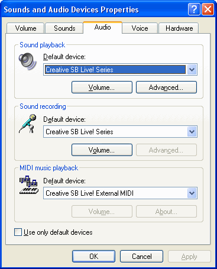The height and width of the screenshot is (269, 217).
Task: Click Default device label in Sound playback
Action: (64, 57)
